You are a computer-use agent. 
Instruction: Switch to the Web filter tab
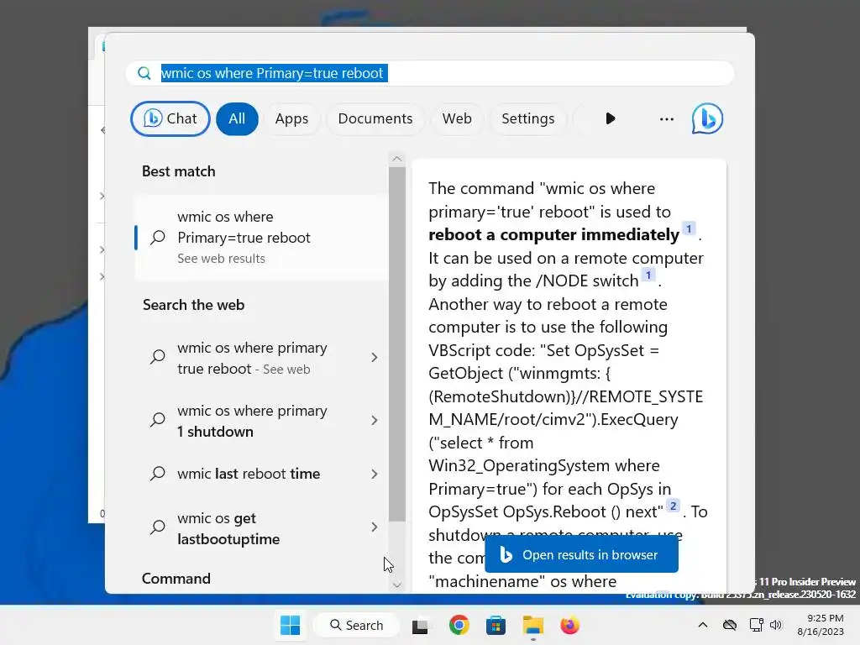coord(457,118)
